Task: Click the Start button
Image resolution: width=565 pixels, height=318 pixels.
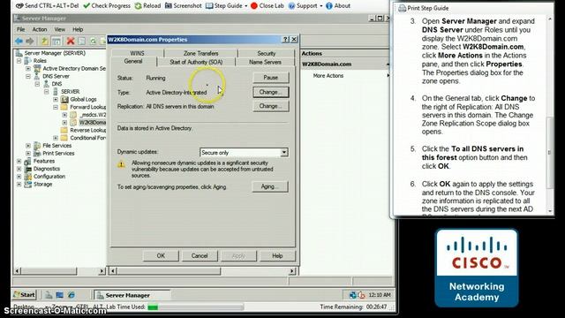Action: (25, 294)
